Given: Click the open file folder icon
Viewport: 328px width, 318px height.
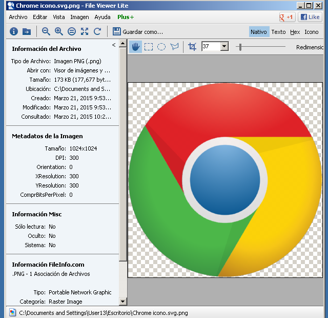Looking at the screenshot, I should click(x=27, y=32).
